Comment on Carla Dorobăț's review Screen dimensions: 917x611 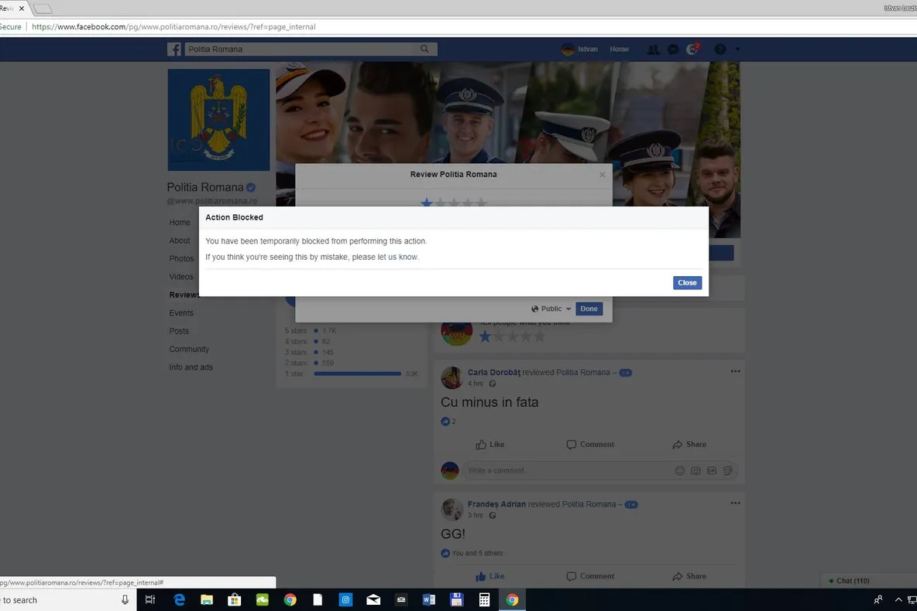point(590,445)
